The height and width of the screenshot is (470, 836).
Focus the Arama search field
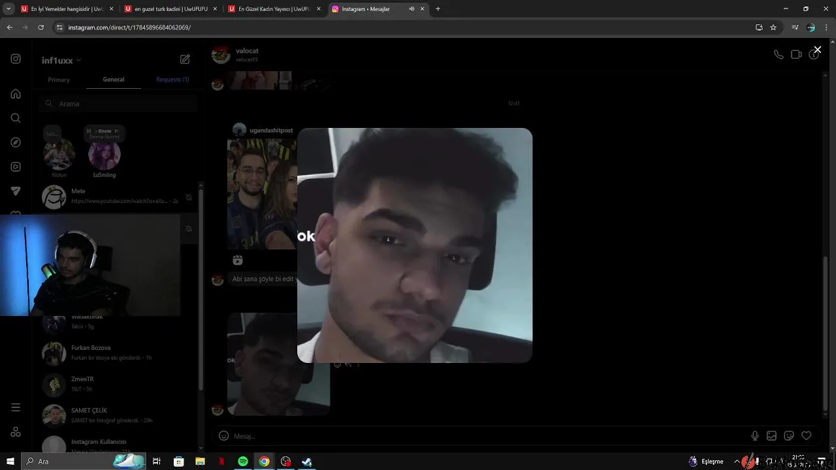point(118,104)
